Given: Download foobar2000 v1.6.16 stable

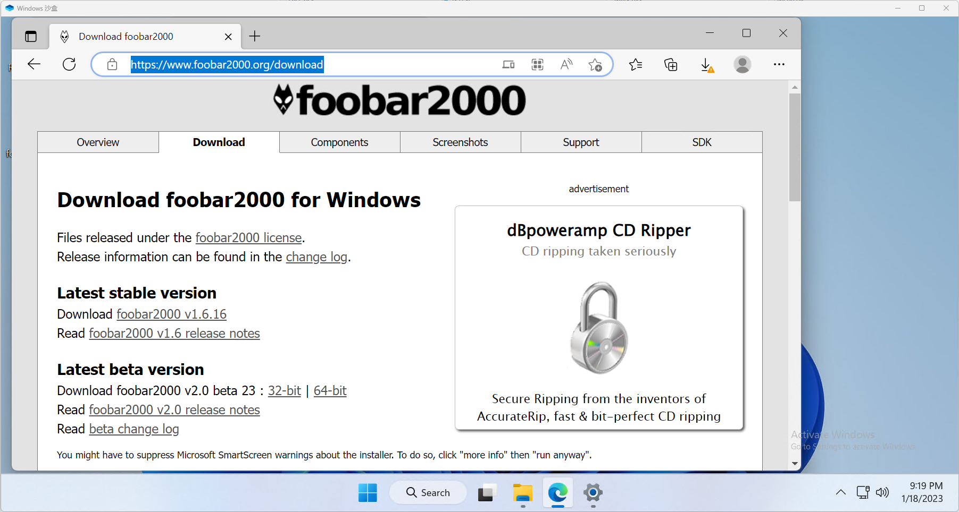Looking at the screenshot, I should tap(171, 314).
